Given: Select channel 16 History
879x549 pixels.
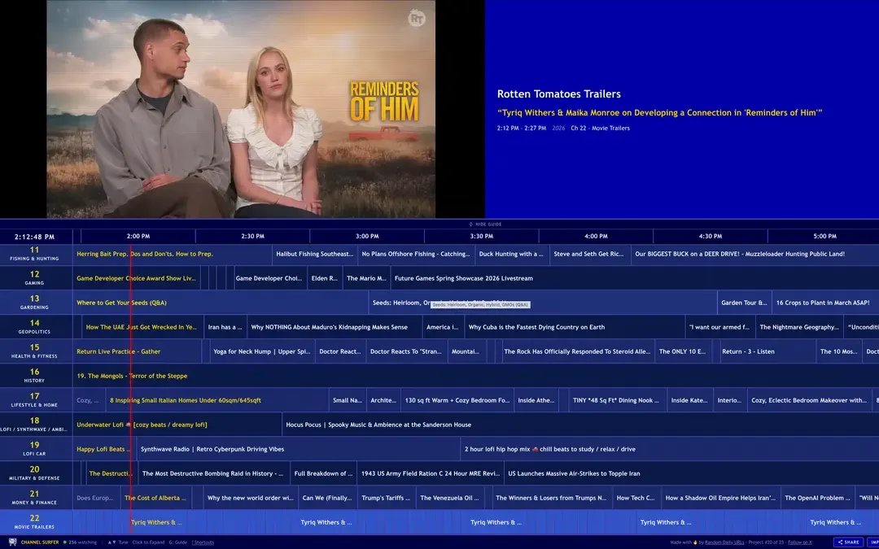Looking at the screenshot, I should coord(35,375).
